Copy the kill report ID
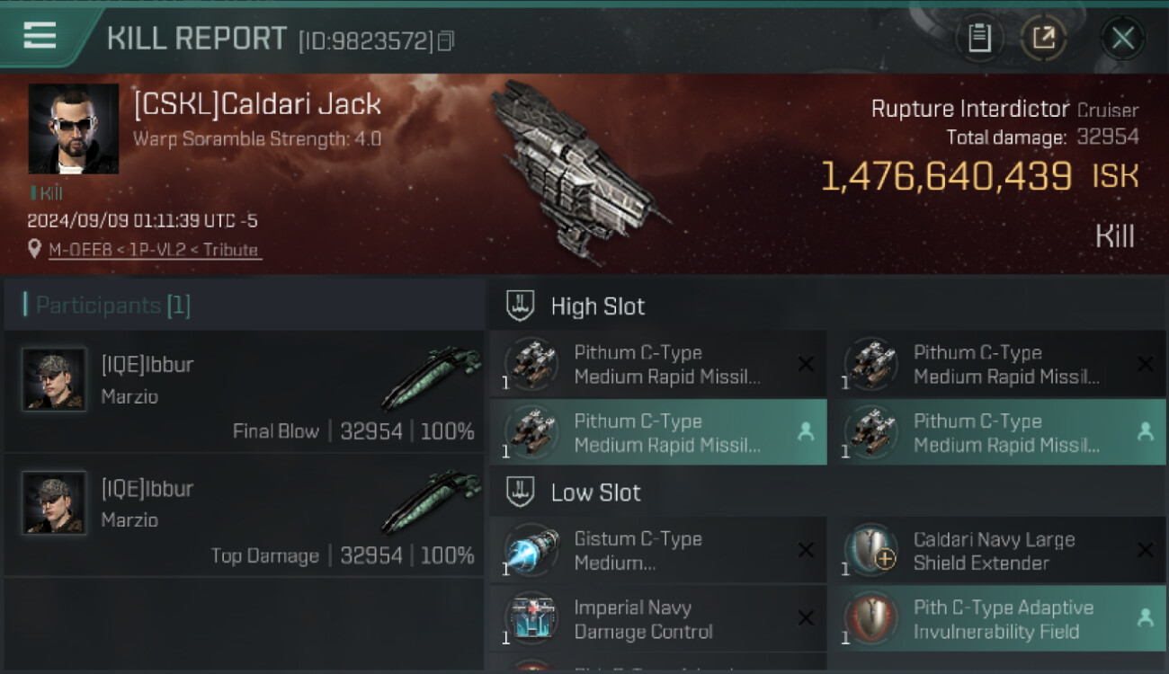 point(446,40)
